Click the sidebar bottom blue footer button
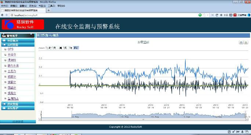Image resolution: width=251 pixels, height=135 pixels. pyautogui.click(x=18, y=121)
